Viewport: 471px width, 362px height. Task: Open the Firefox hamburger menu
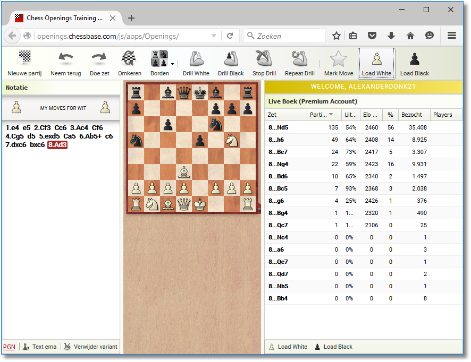click(x=452, y=36)
